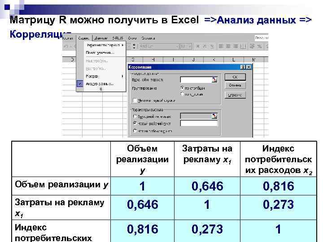The image size is (323, 242).
Task: Select 'Новая рабочая книга' output option
Action: 135,131
